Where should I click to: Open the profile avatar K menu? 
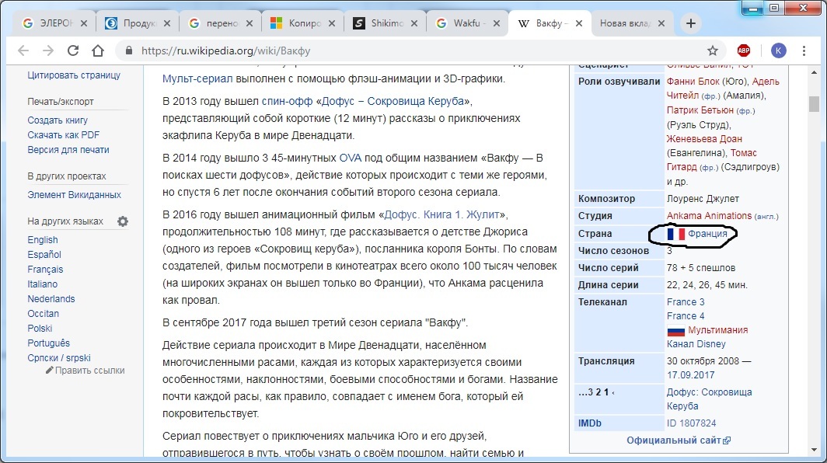779,50
